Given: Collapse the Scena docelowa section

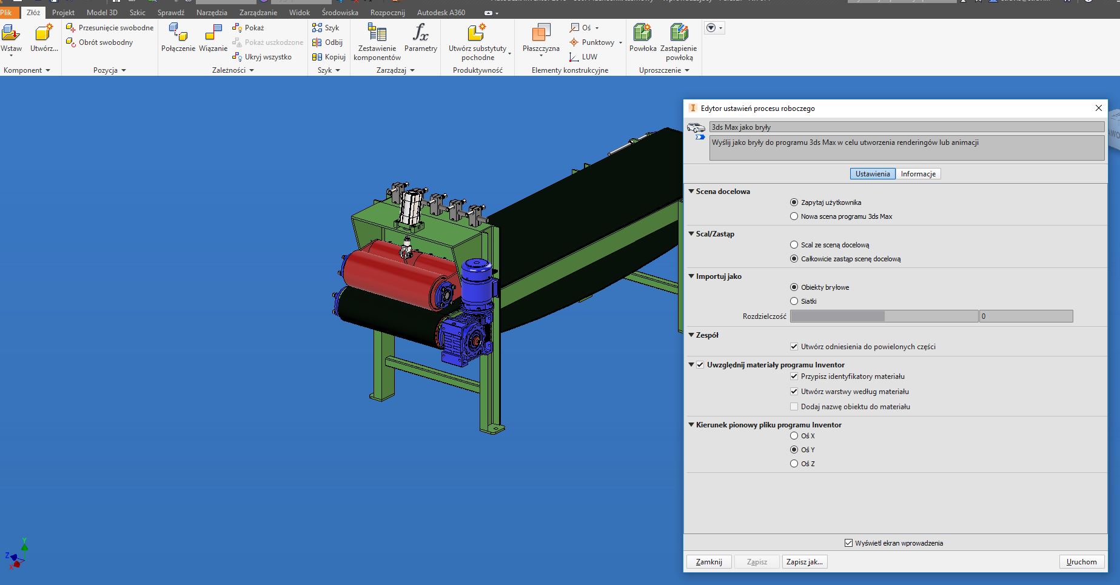Looking at the screenshot, I should click(691, 191).
